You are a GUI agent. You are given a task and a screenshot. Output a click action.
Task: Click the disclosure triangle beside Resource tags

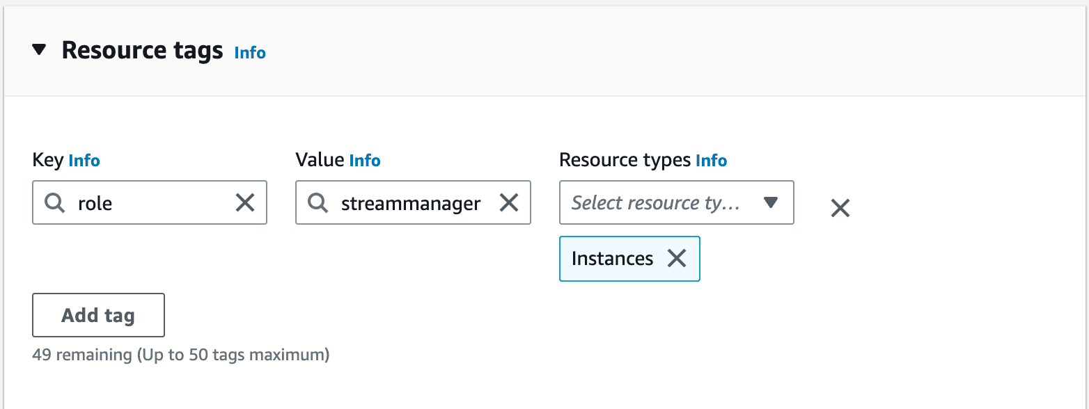38,49
